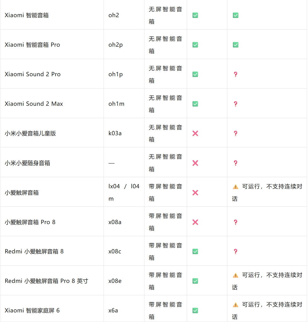Viewport: 308px width, 322px height.
Task: Click the red question mark in the x08c row
Action: pos(236,252)
